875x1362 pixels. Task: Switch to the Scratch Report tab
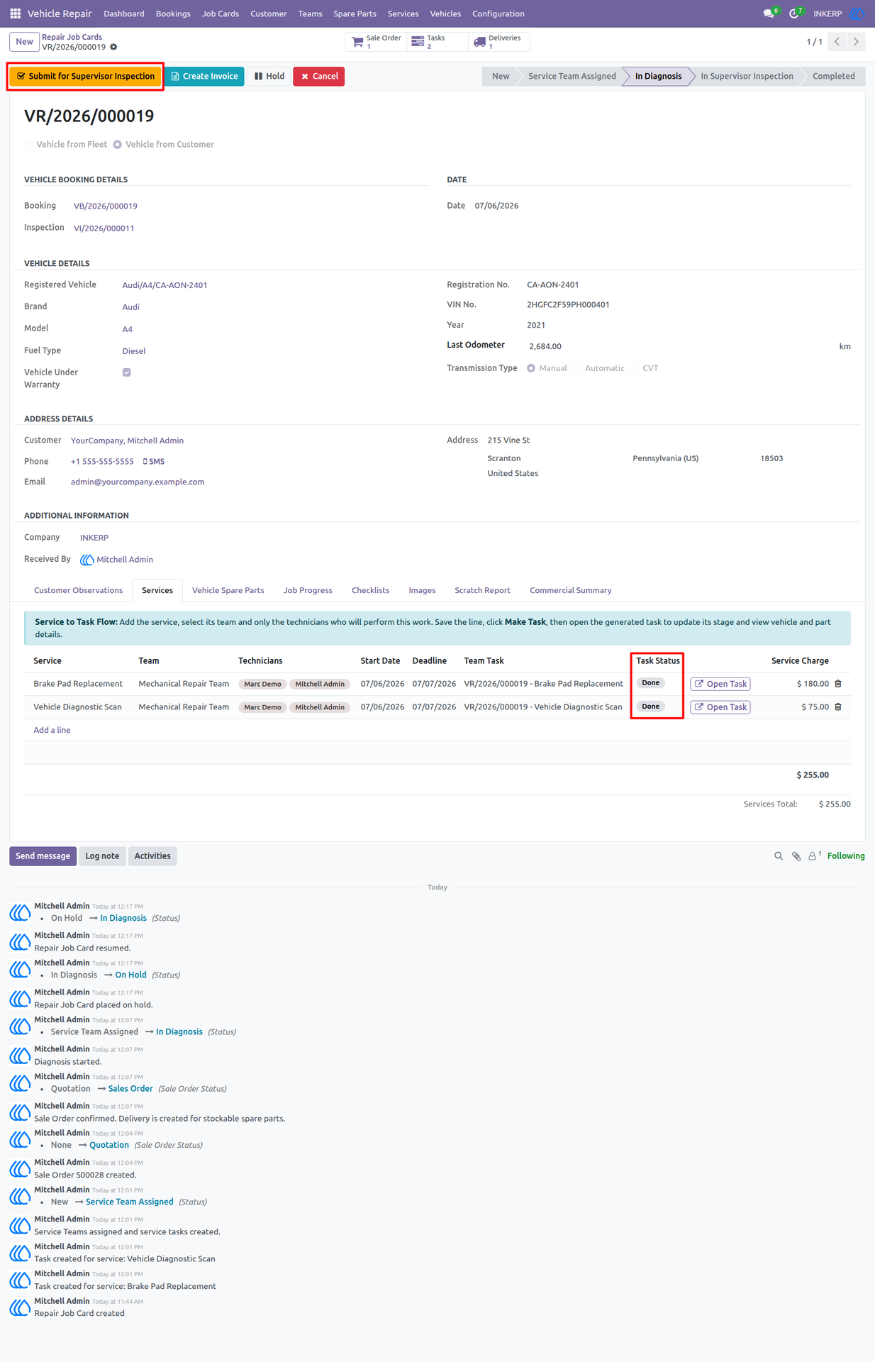tap(482, 590)
